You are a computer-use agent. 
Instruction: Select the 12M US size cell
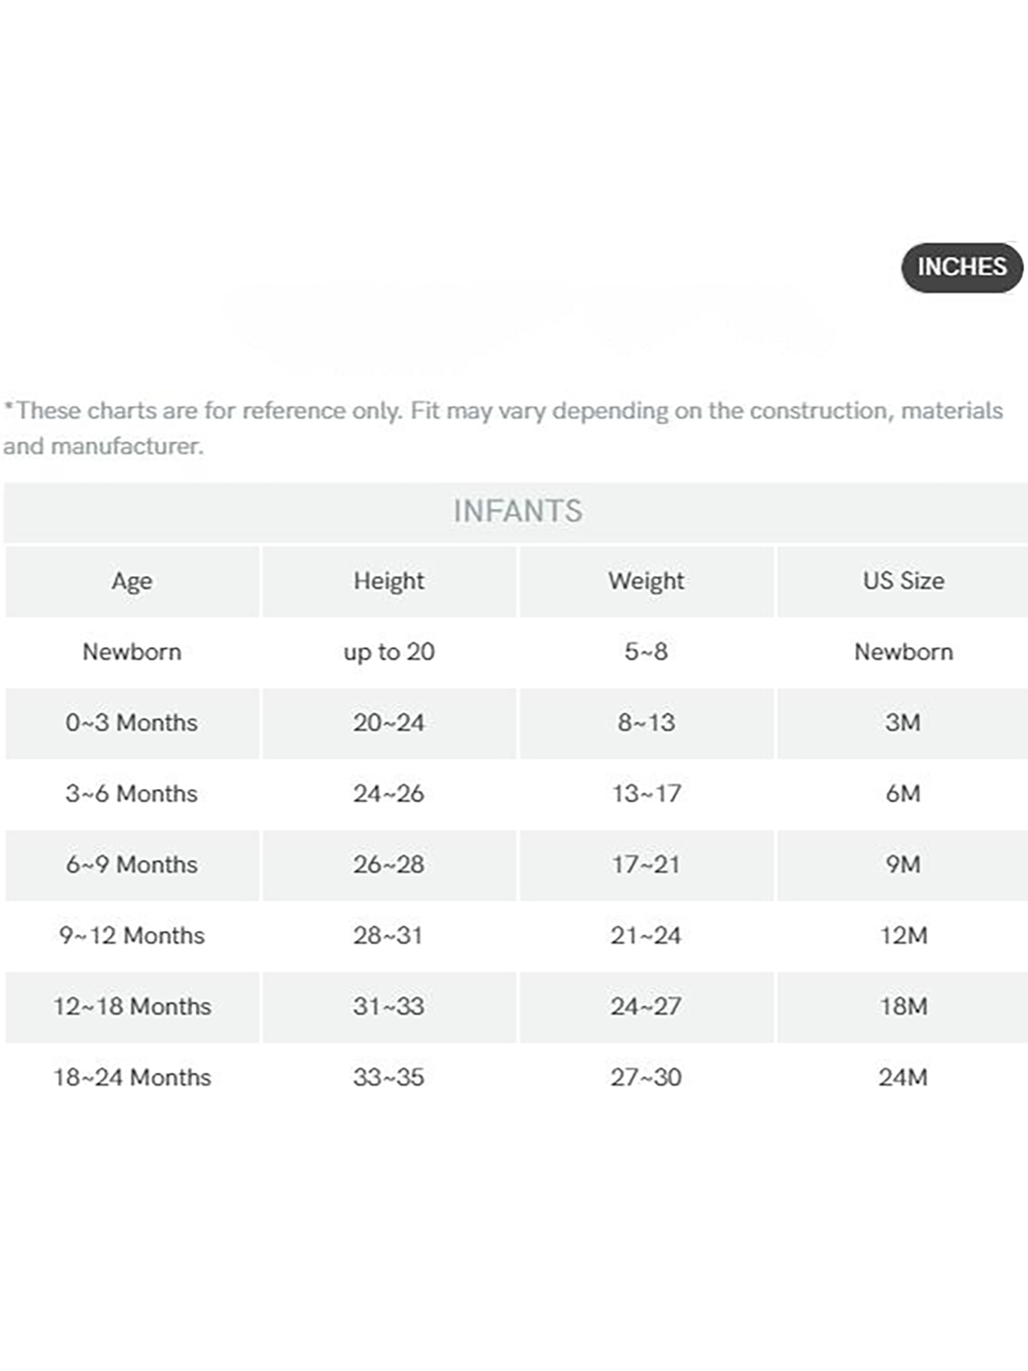(x=903, y=936)
